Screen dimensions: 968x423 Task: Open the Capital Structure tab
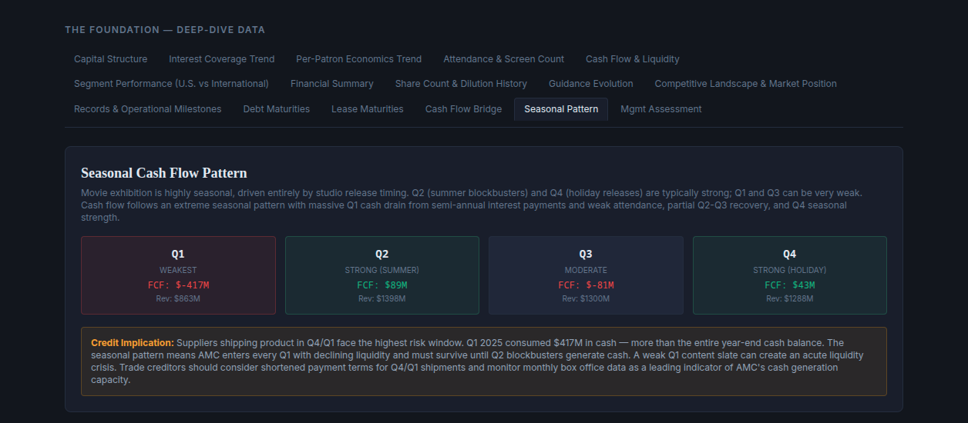coord(110,59)
